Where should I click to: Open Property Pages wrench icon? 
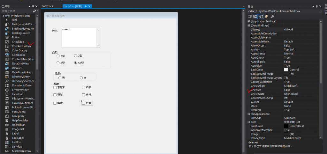pos(272,17)
